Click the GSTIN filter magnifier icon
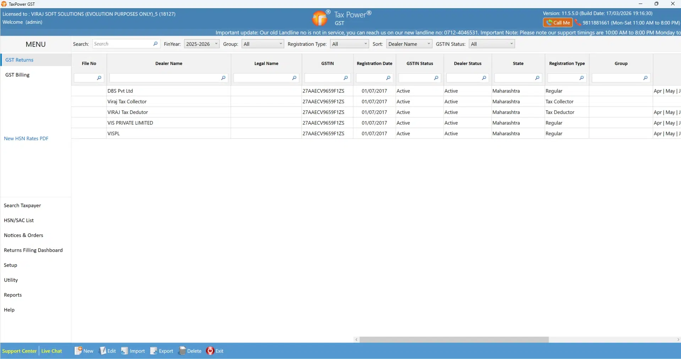681x359 pixels. tap(346, 78)
